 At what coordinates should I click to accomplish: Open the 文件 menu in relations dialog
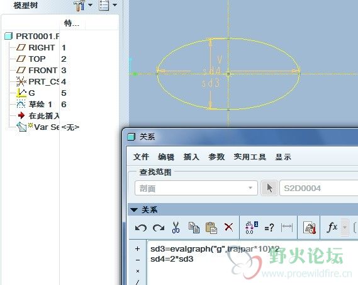point(141,157)
